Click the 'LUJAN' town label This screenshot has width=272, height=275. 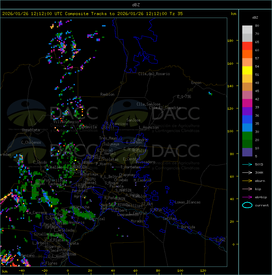pos(81,185)
